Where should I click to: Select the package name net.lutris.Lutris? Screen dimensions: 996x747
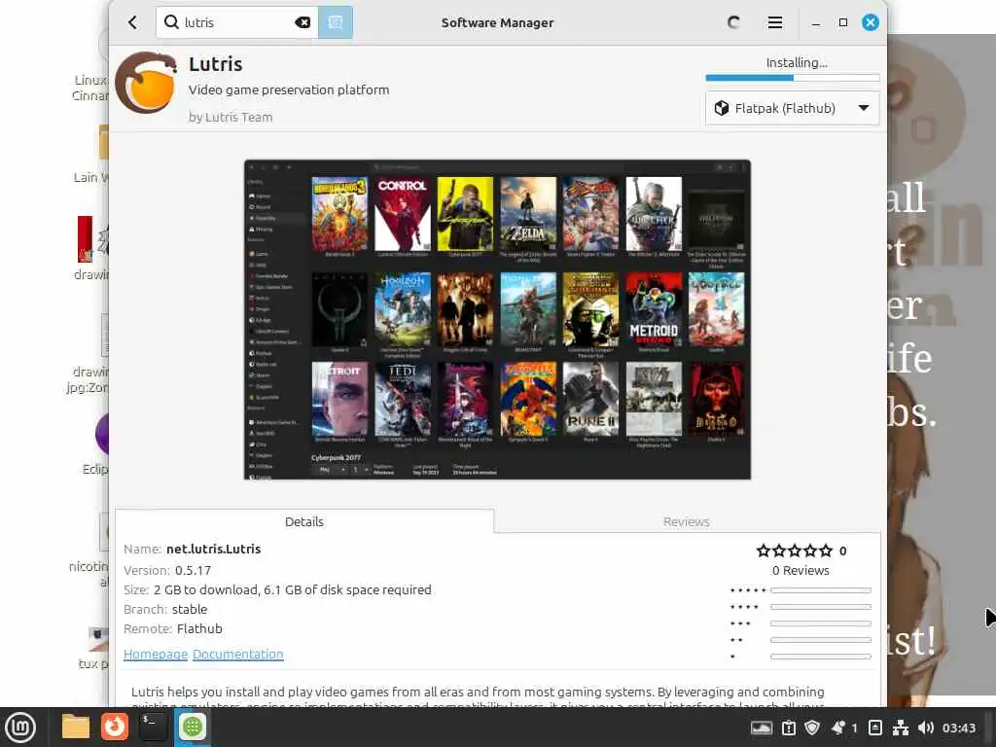[x=213, y=549]
